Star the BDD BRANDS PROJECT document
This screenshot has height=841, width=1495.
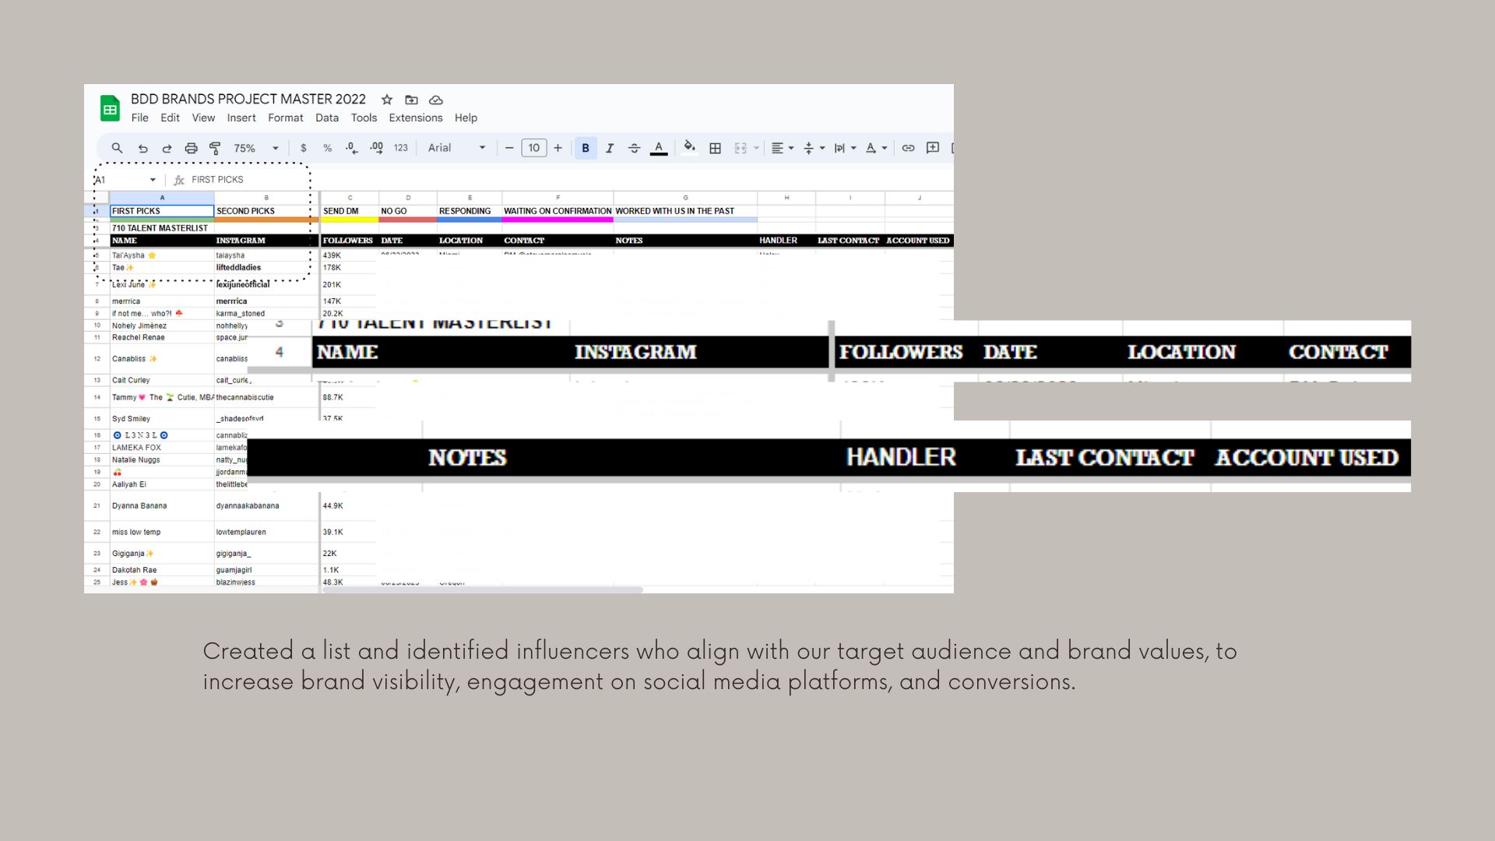click(x=387, y=100)
